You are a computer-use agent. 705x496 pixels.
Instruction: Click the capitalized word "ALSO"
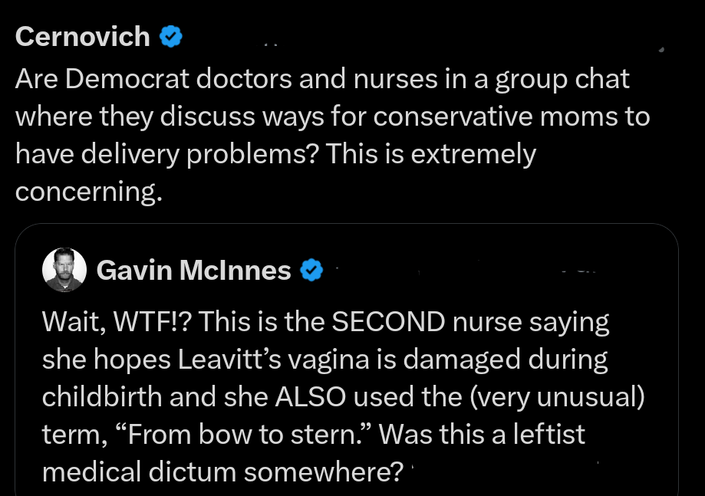294,396
